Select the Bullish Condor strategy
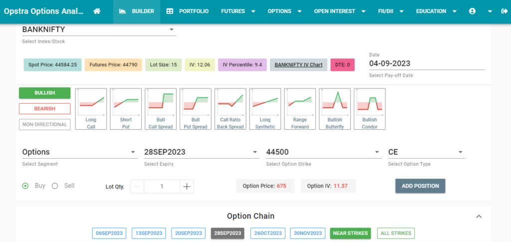Image resolution: width=511 pixels, height=242 pixels. pos(370,109)
